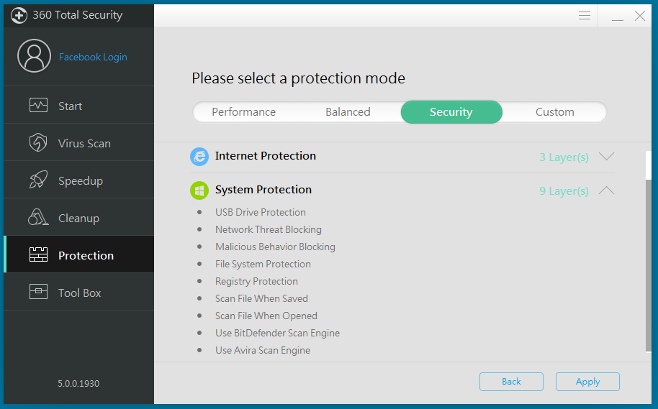Click the 360 Total Security logo icon
658x409 pixels.
click(19, 15)
